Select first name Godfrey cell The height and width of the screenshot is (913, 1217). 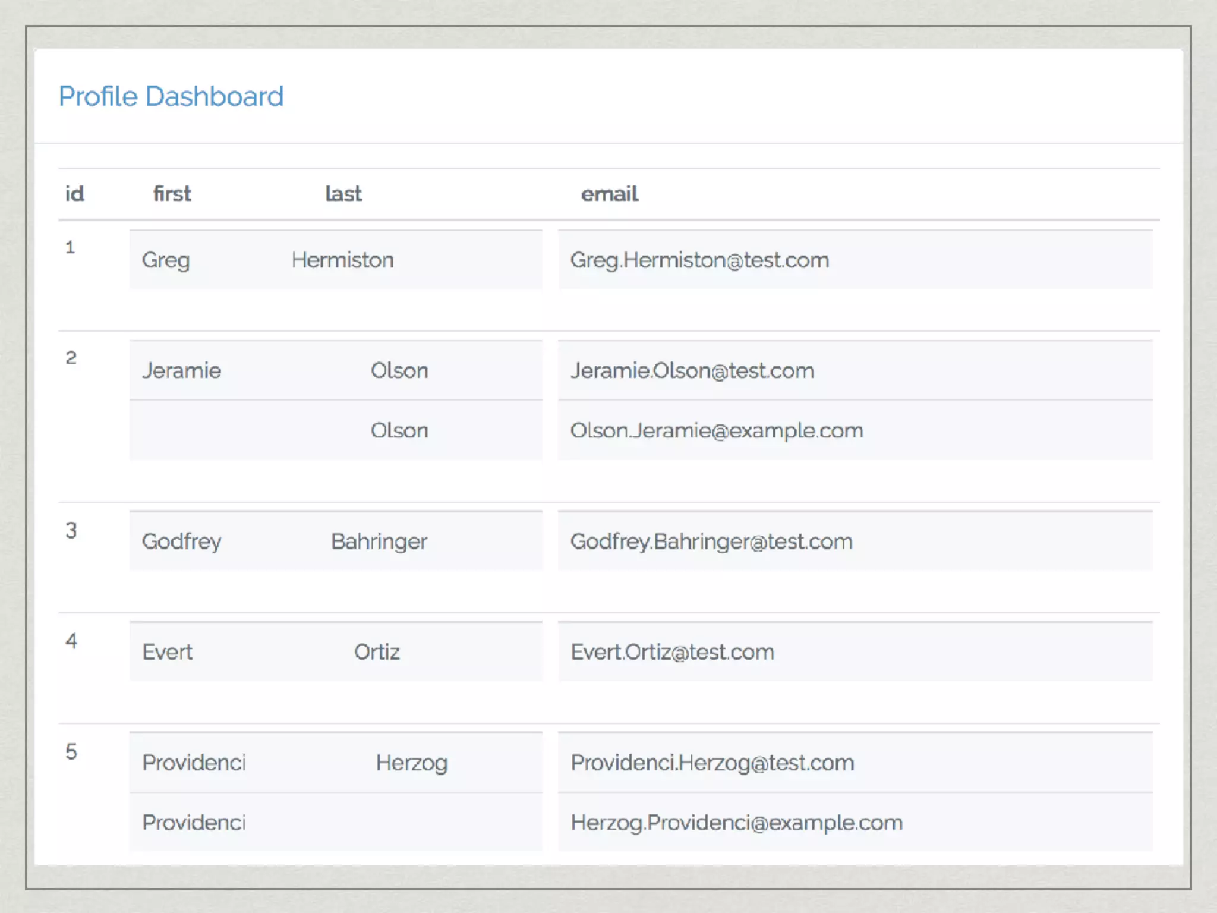(x=182, y=541)
